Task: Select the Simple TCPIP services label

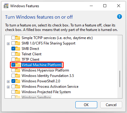Action: pyautogui.click(x=57, y=38)
